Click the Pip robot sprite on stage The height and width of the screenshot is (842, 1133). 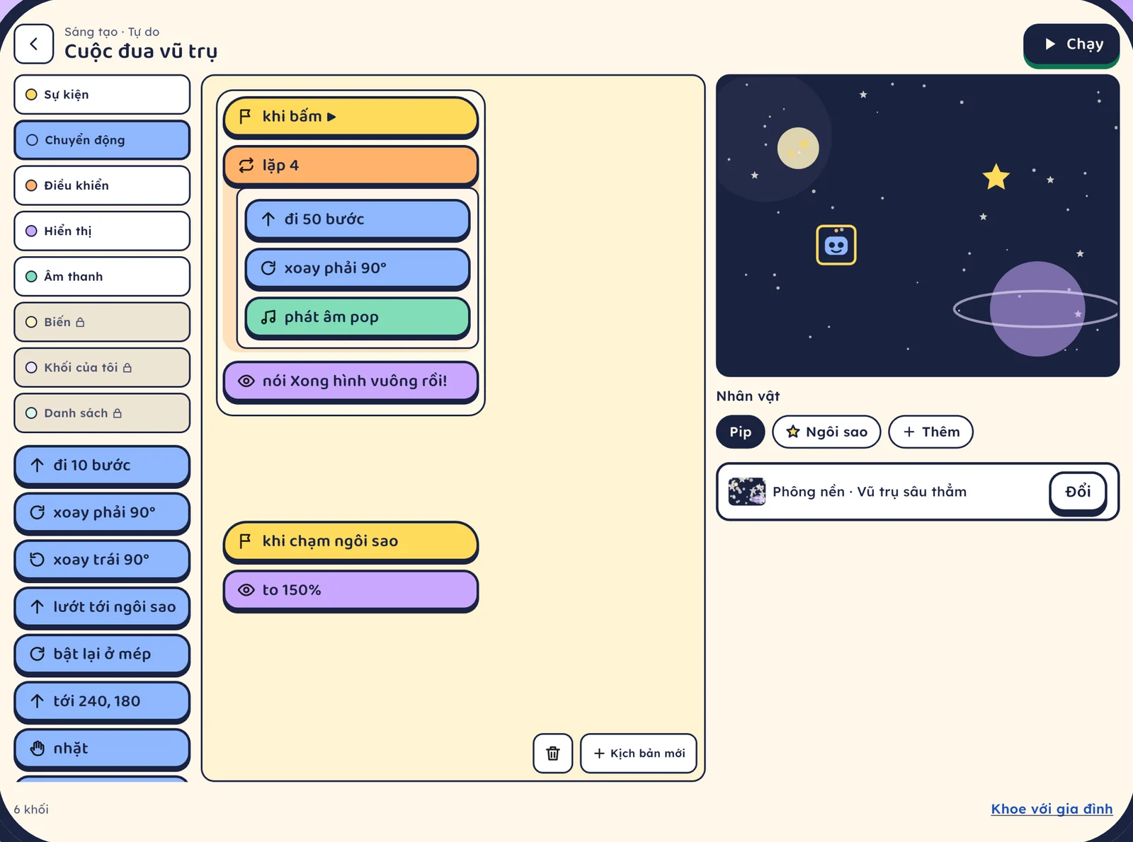coord(836,245)
